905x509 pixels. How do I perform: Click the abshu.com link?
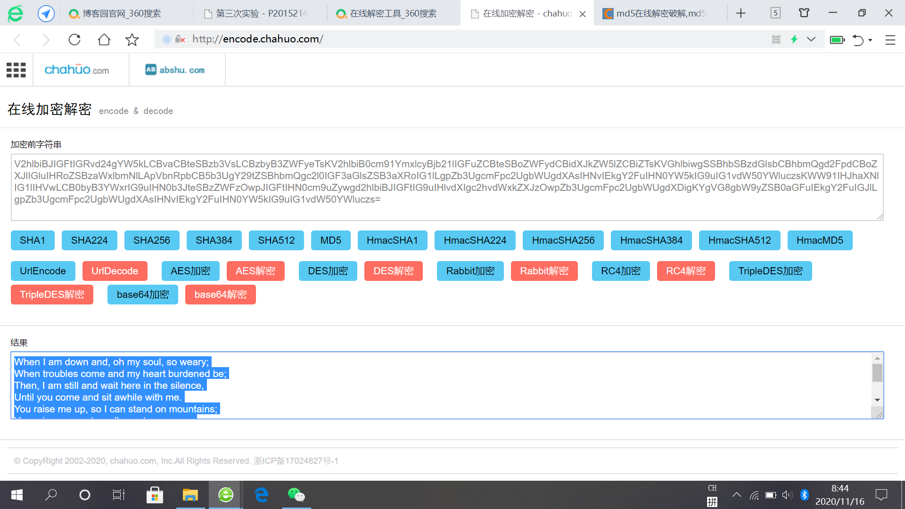(175, 70)
